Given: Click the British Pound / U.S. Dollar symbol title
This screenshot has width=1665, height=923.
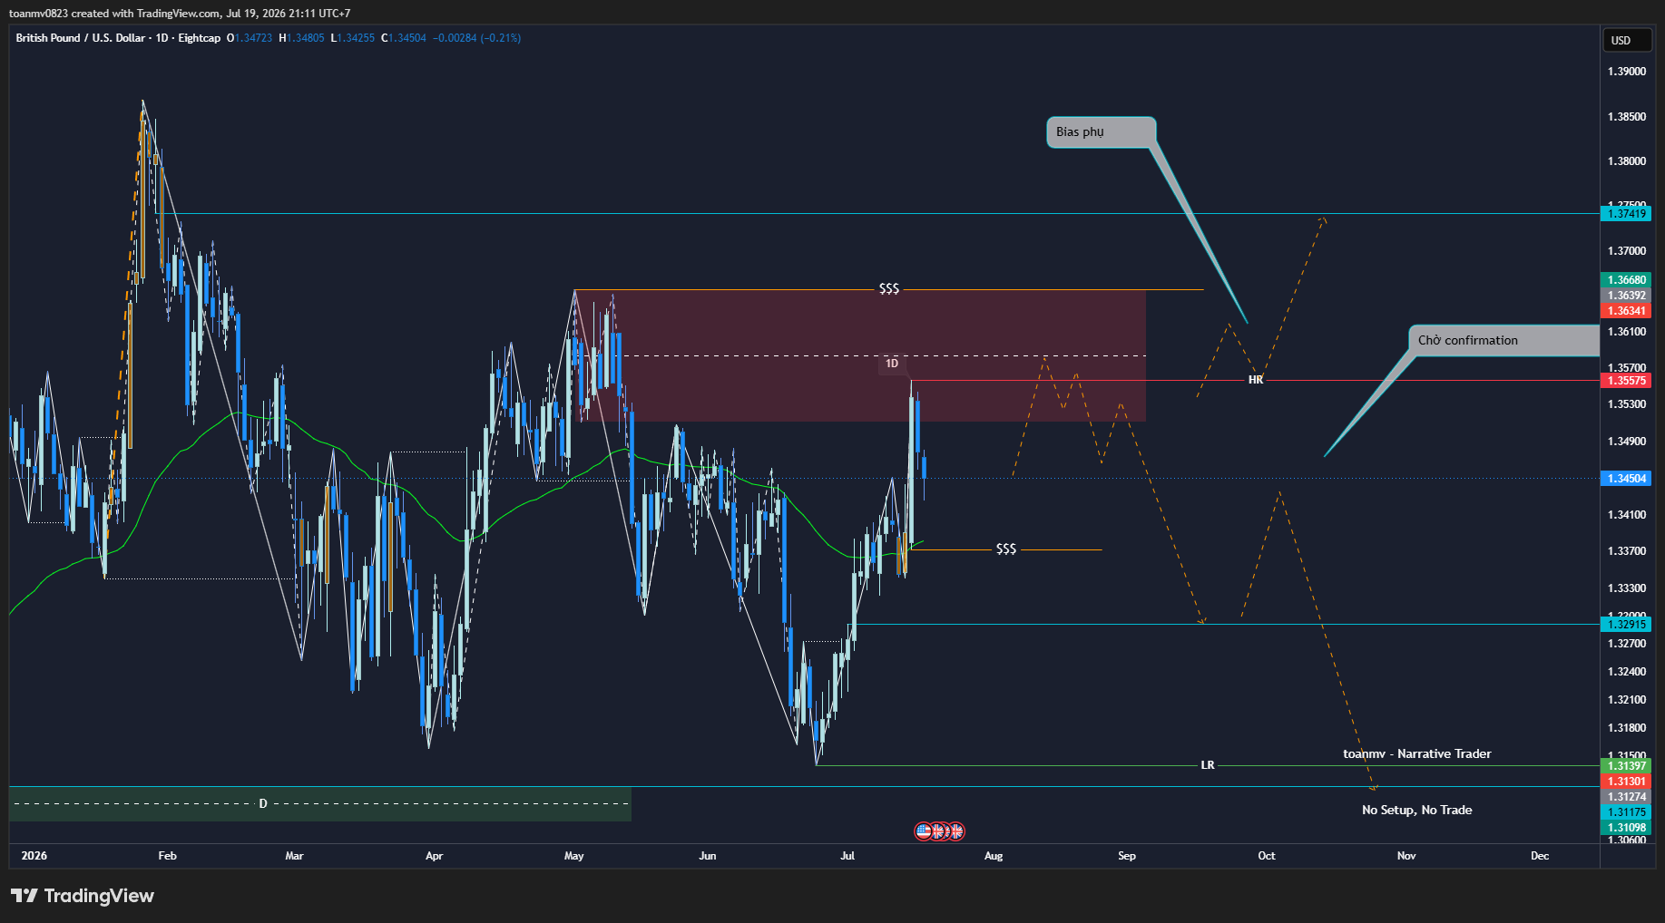Looking at the screenshot, I should tap(80, 38).
